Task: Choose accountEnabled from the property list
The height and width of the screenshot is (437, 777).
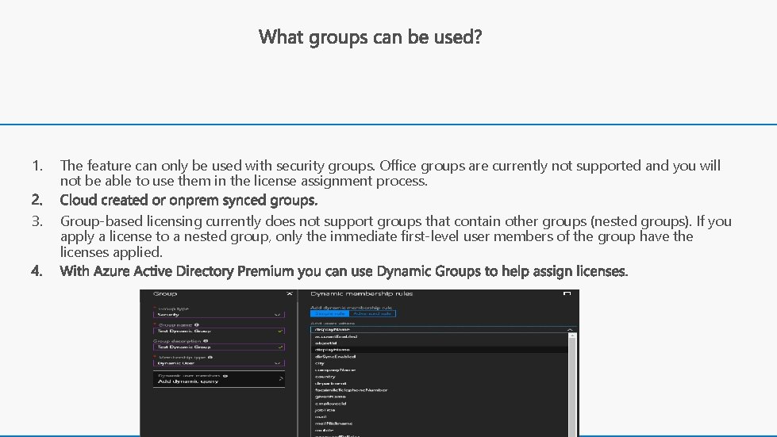Action: click(x=440, y=336)
